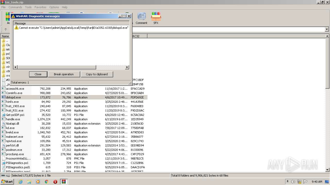Click dialog horizontal scrollbar left arrow
This screenshot has width=330, height=185.
pos(15,67)
